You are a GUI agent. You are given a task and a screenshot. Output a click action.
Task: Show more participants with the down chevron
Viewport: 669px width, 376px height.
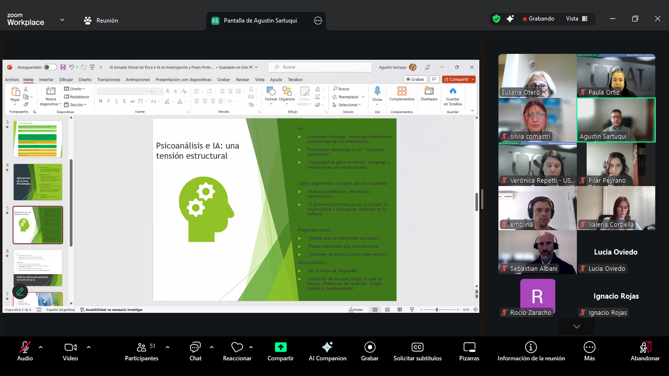576,327
